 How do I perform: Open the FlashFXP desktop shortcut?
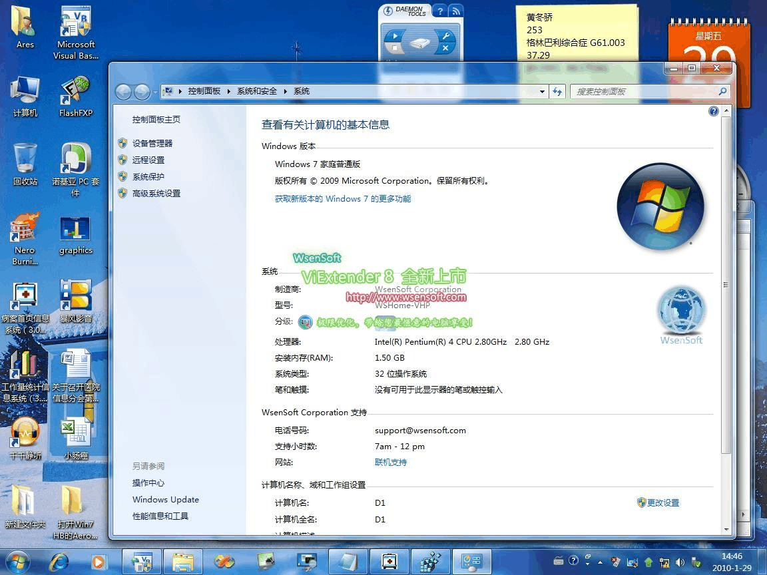(75, 96)
